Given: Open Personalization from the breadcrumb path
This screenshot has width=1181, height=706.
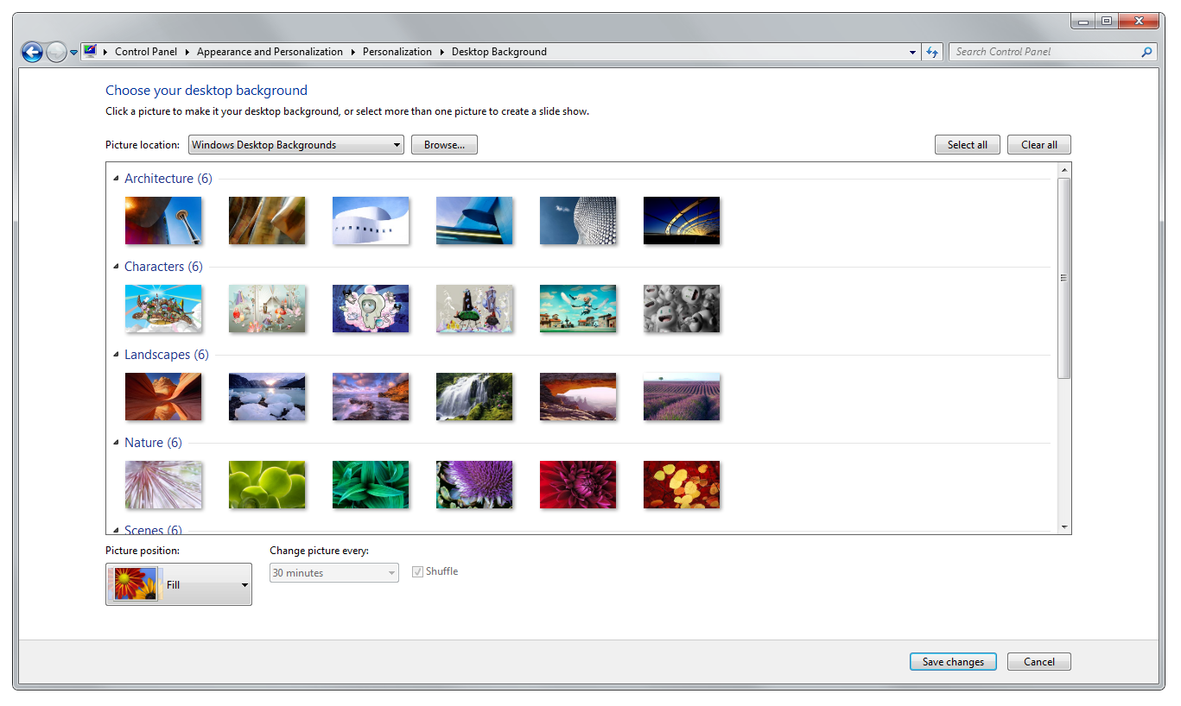Looking at the screenshot, I should pyautogui.click(x=397, y=51).
